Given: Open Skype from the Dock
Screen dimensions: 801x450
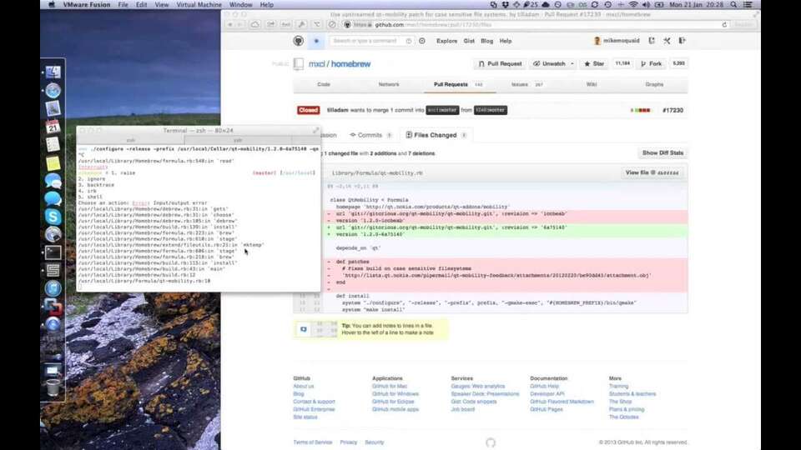Looking at the screenshot, I should pyautogui.click(x=53, y=216).
